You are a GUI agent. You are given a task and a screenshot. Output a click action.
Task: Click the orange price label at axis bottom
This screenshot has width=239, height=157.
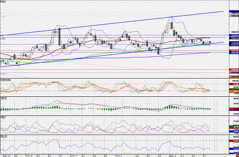[x=234, y=77]
